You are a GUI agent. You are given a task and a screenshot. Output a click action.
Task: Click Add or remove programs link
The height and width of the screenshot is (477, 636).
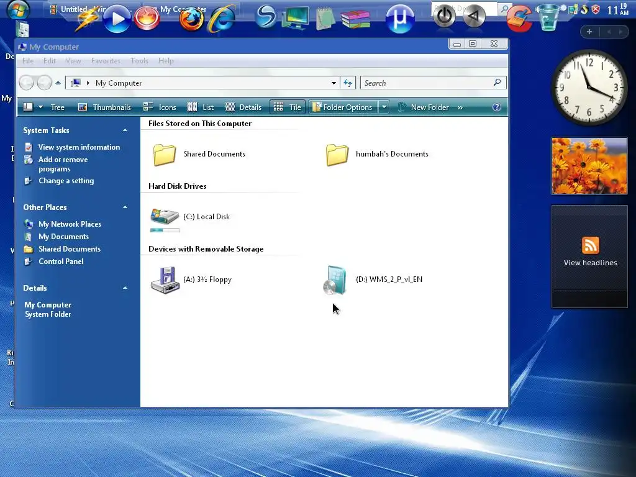point(63,164)
